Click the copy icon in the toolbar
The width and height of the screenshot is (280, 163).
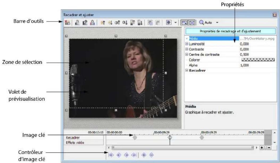coord(150,23)
